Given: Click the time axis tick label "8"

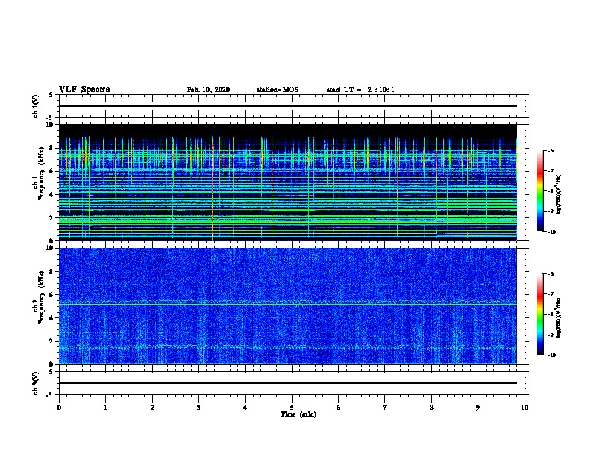Looking at the screenshot, I should tap(431, 408).
